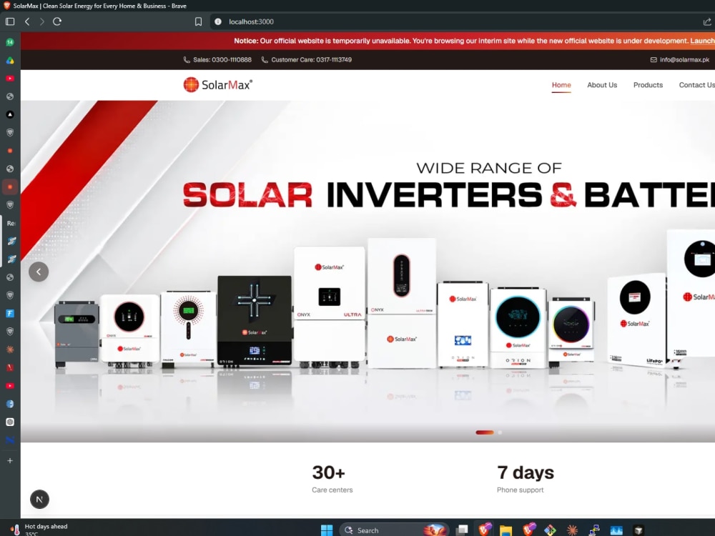The image size is (715, 536).
Task: Click the phone icon next to Sales number
Action: coord(187,60)
